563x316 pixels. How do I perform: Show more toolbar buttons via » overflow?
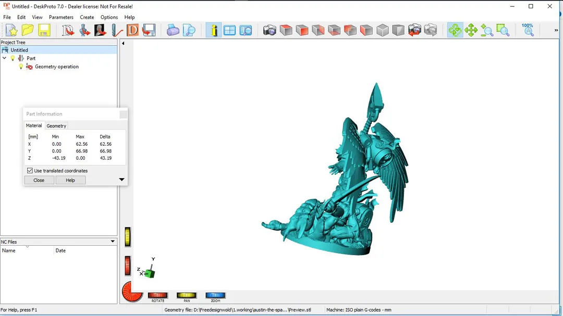556,31
